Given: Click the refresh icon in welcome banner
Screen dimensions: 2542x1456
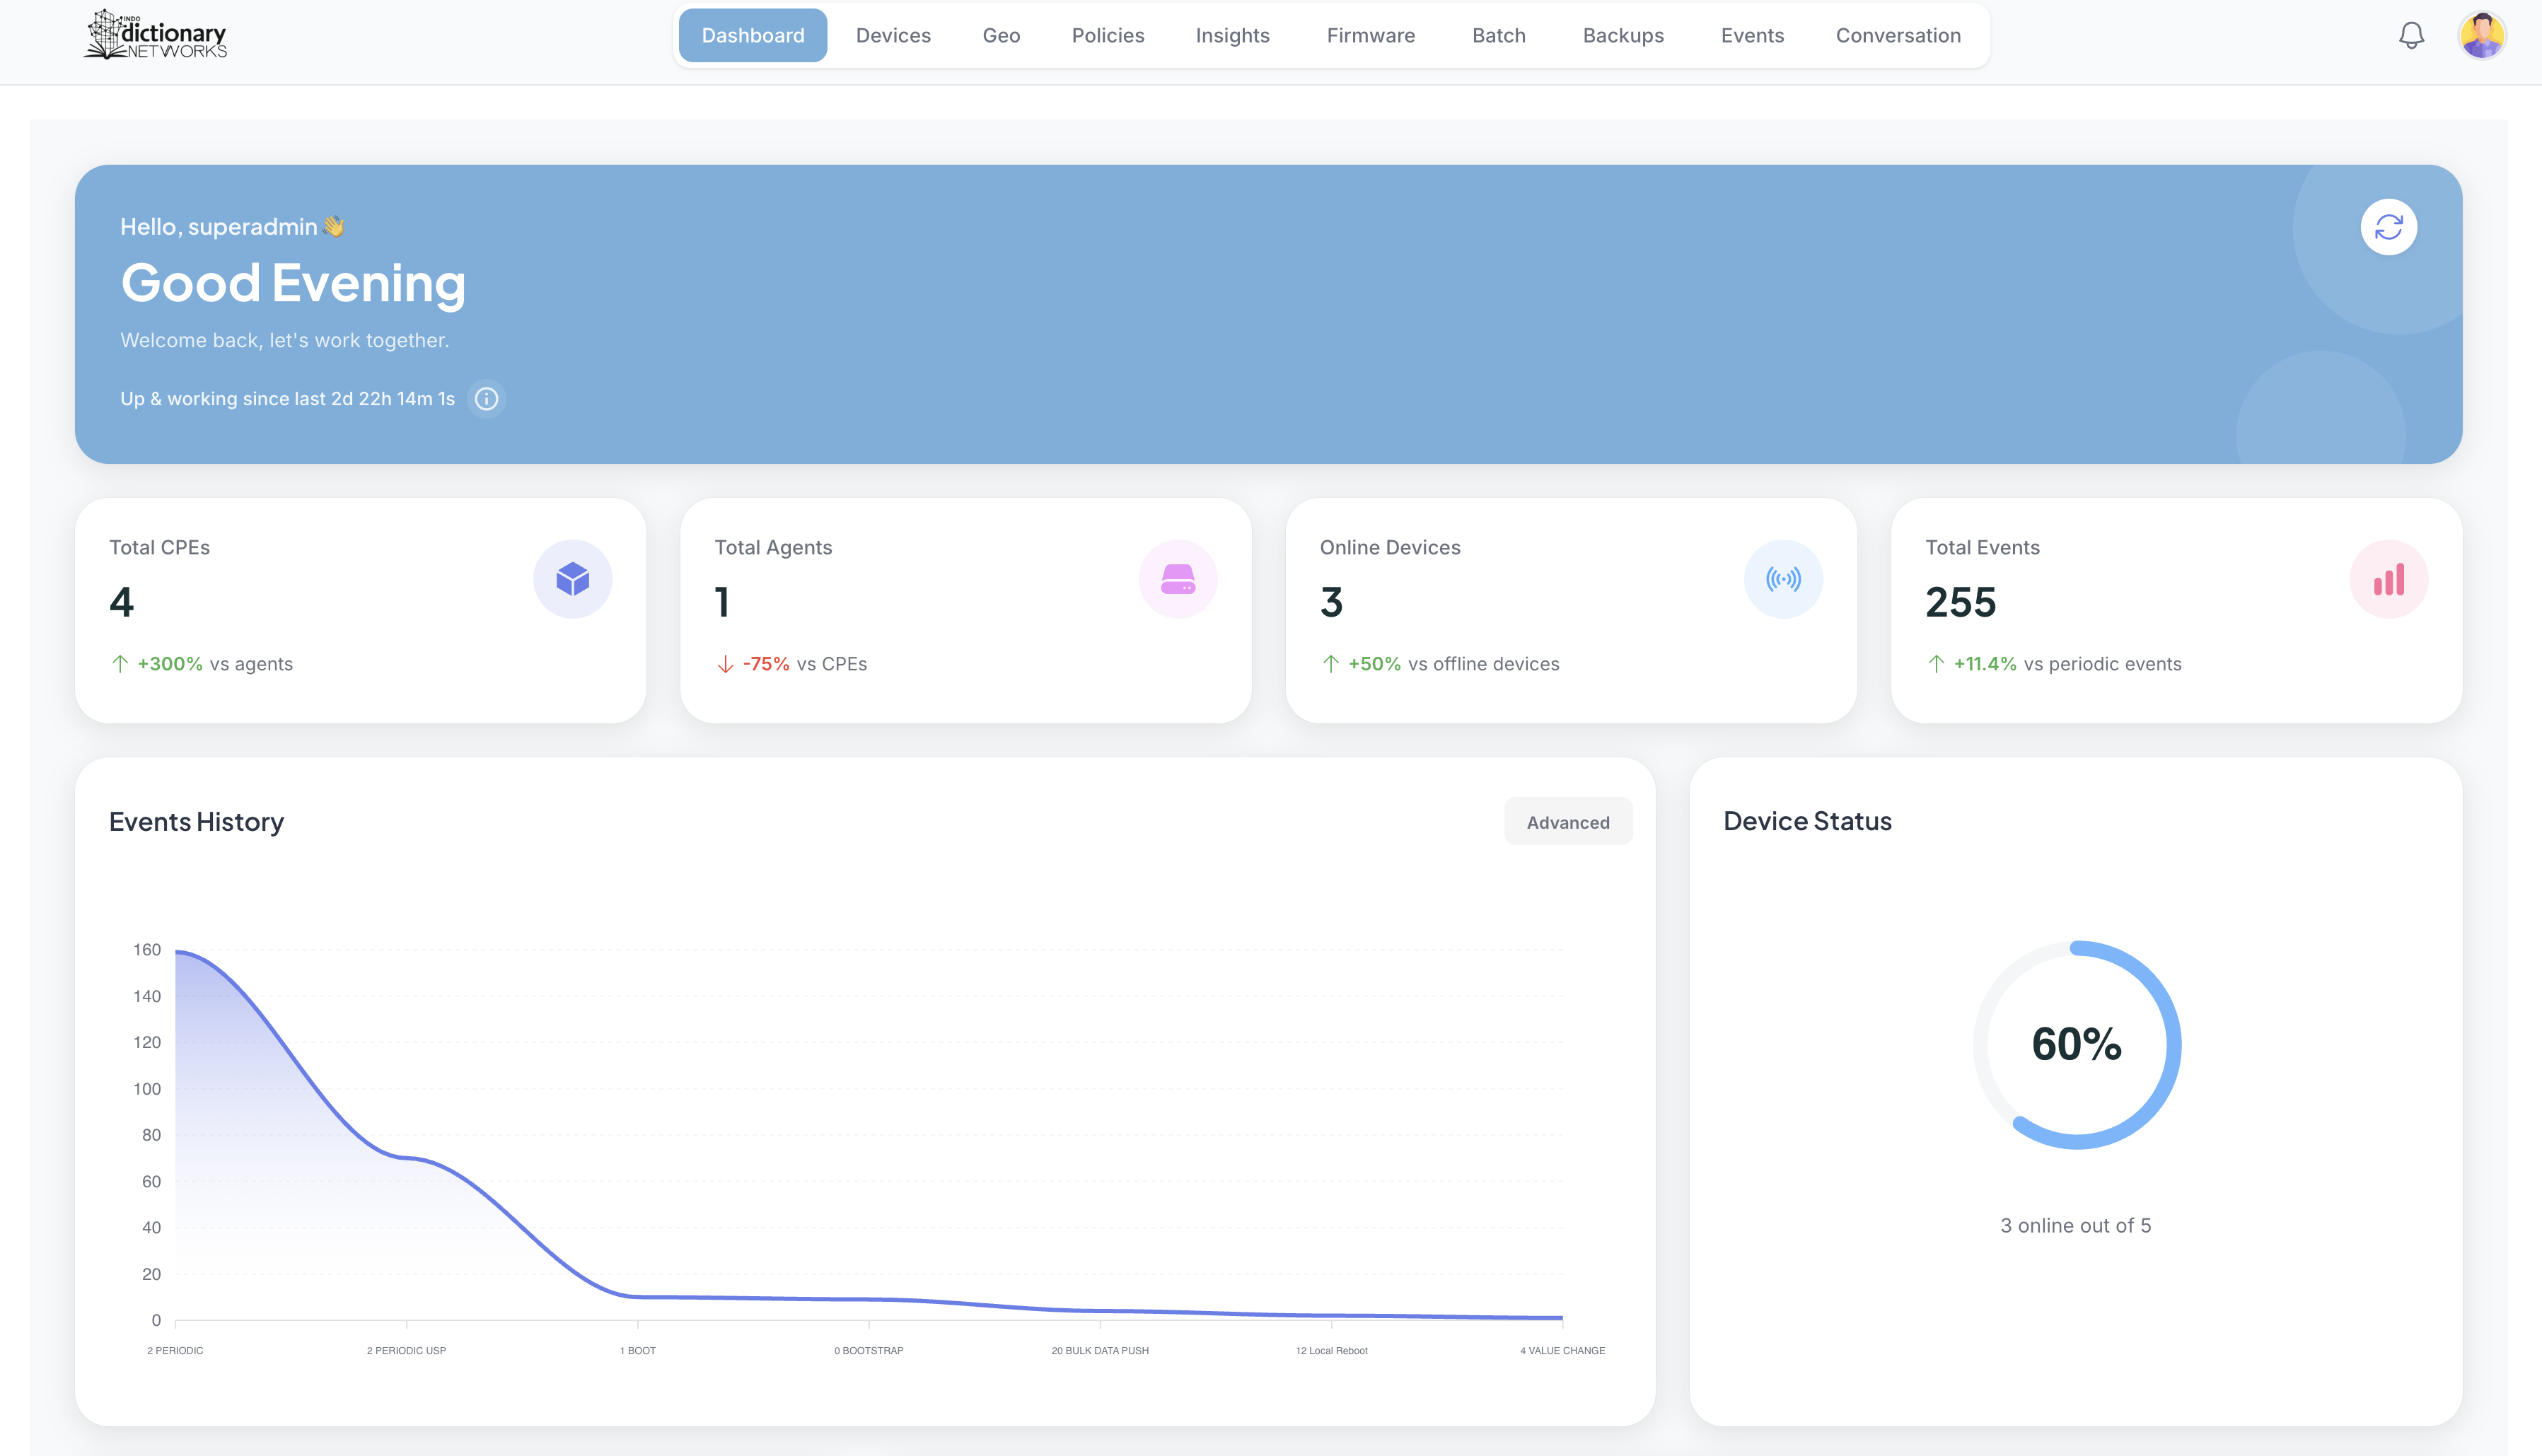Looking at the screenshot, I should point(2388,228).
